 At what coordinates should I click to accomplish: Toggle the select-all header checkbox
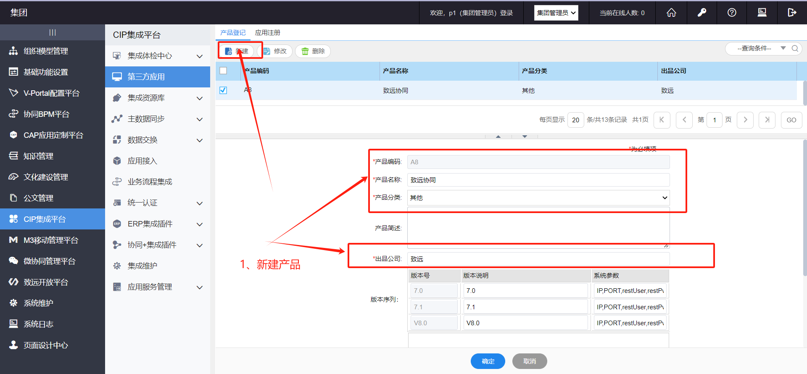223,71
